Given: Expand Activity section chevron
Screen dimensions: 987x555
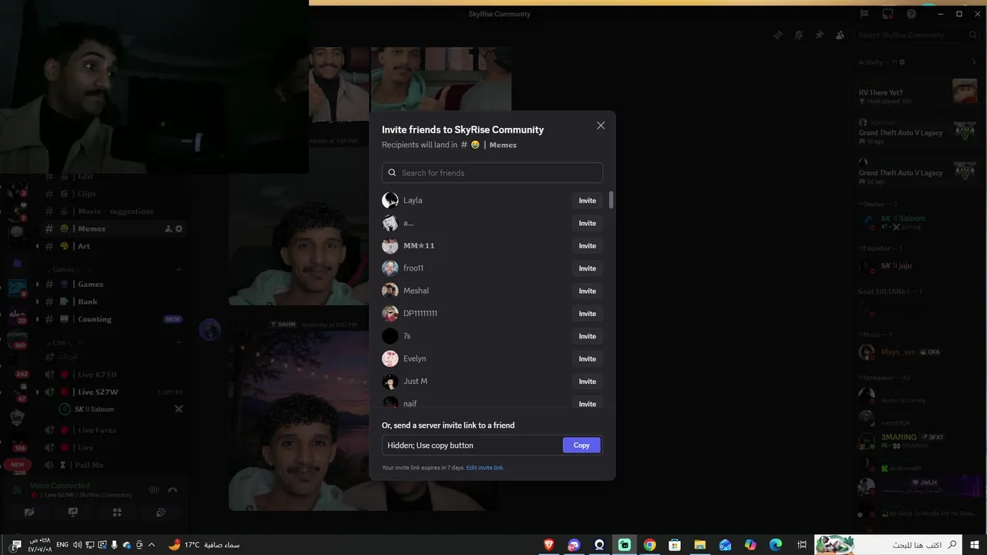Looking at the screenshot, I should click(x=974, y=62).
